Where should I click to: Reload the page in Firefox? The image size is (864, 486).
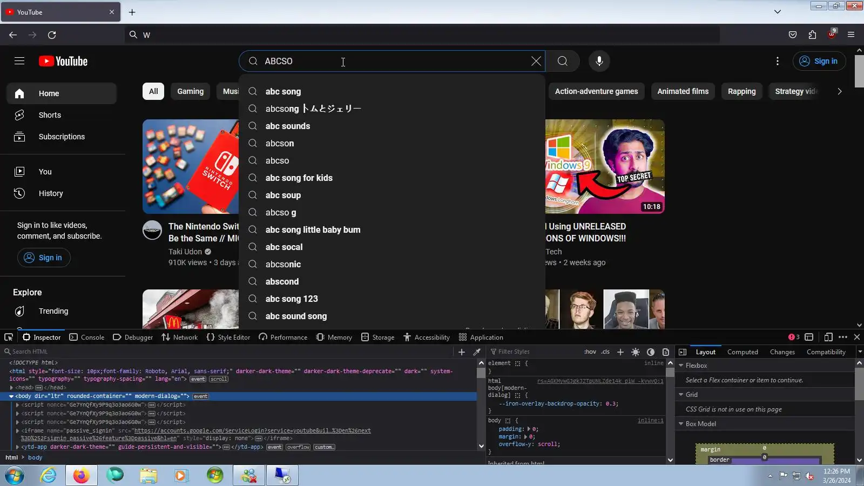pos(52,35)
